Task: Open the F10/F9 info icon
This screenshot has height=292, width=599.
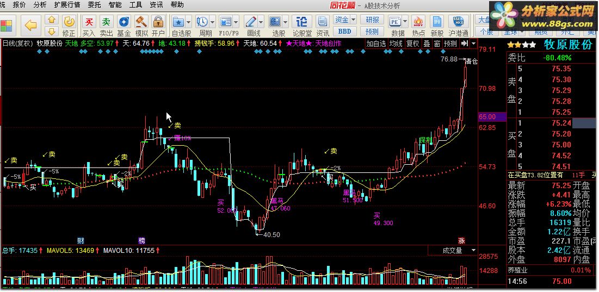Action: click(226, 21)
